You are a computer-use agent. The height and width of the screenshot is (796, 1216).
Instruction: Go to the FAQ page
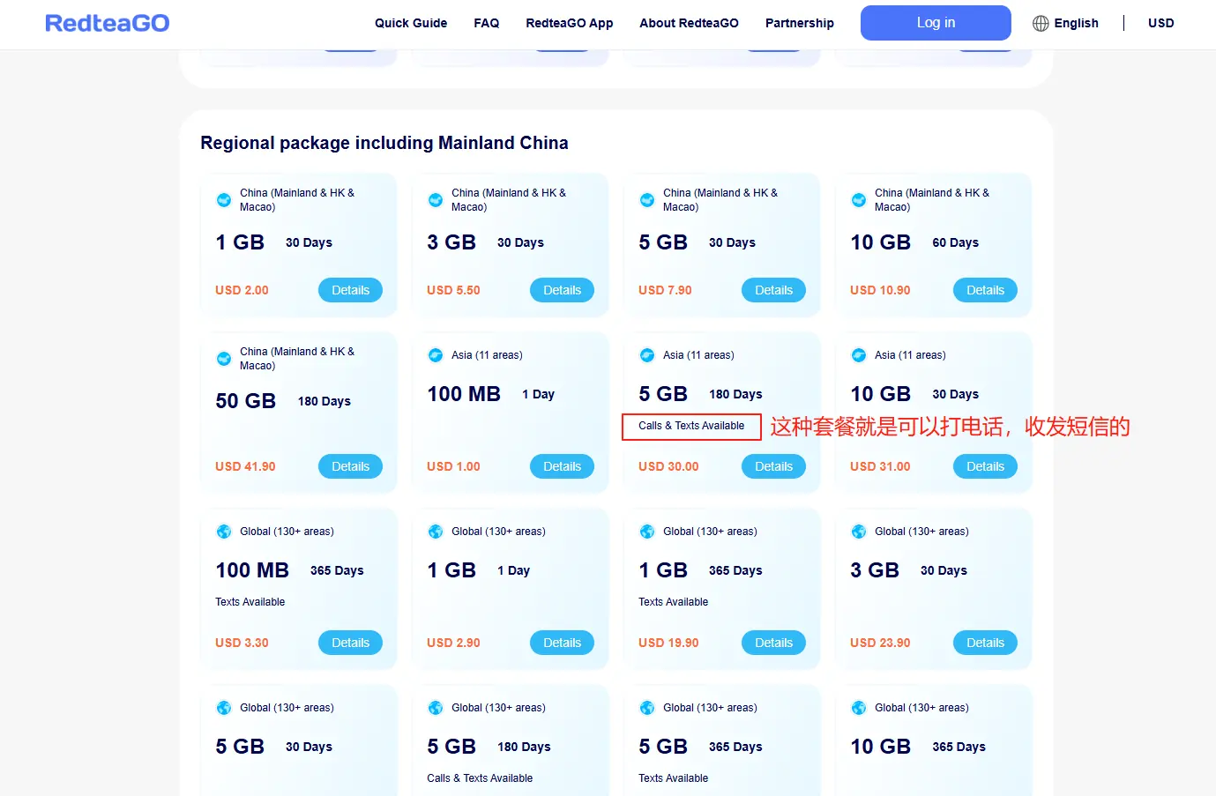click(487, 23)
